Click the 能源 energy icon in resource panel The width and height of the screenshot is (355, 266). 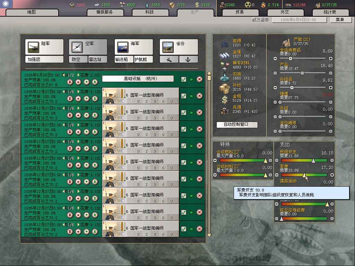click(225, 44)
